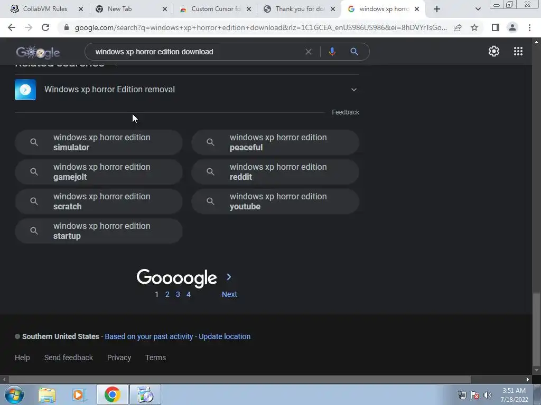Open the Chrome side panel icon
This screenshot has width=541, height=405.
[496, 27]
